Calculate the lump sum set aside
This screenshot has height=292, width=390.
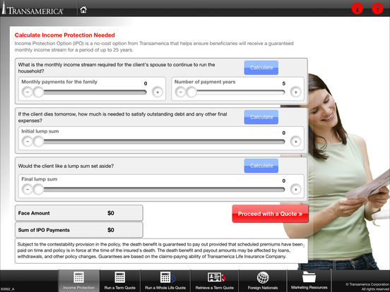click(261, 166)
